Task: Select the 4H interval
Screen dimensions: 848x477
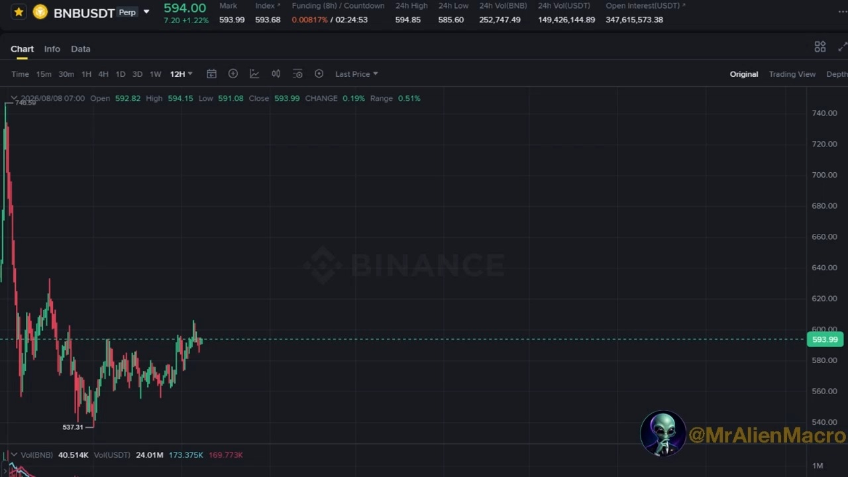Action: 103,74
